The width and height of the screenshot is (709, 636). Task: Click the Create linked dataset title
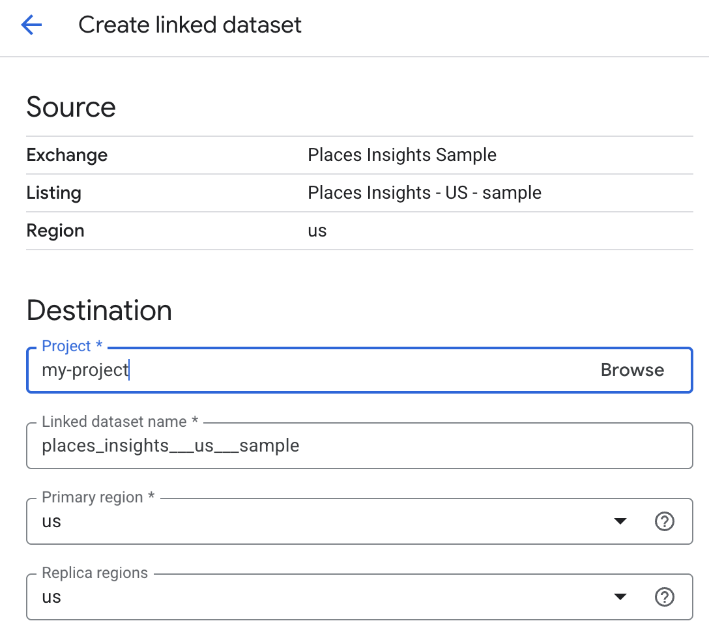point(190,25)
